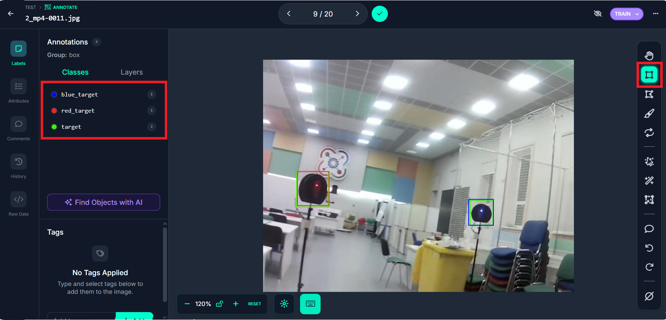Click Find Objects with AI button
The width and height of the screenshot is (666, 320).
pos(104,202)
